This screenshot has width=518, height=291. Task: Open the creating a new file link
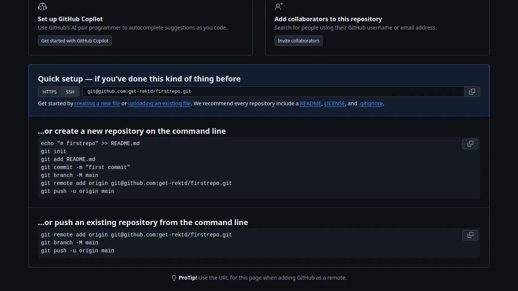[97, 103]
